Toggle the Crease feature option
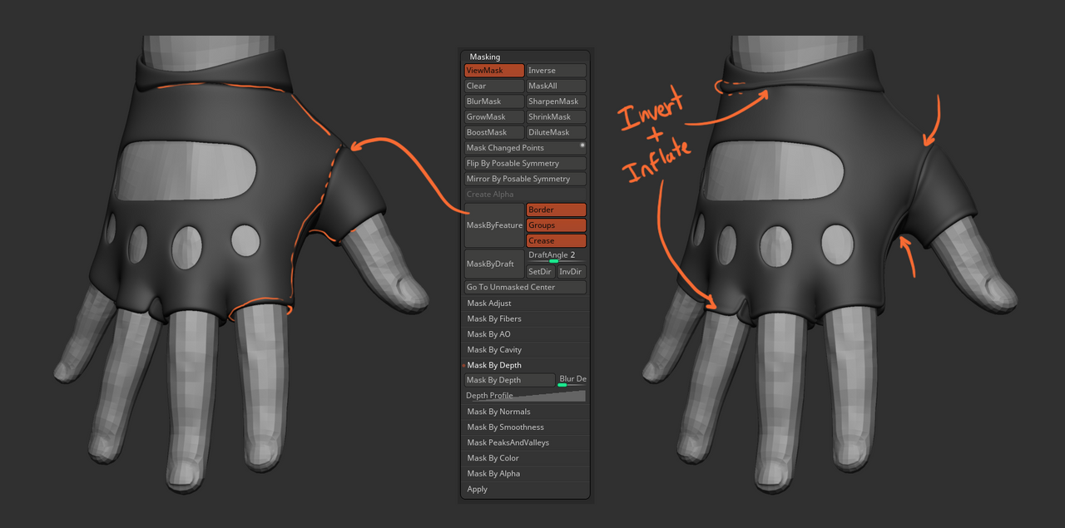 (x=557, y=241)
